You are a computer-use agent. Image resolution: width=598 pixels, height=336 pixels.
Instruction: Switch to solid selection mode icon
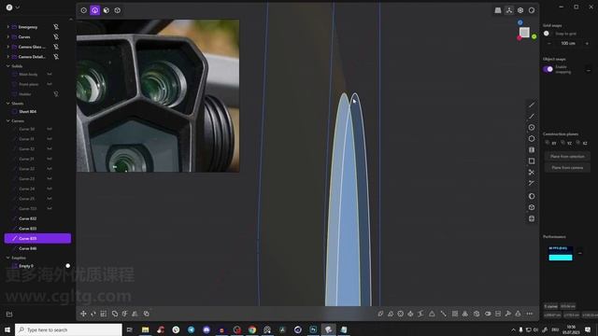tap(118, 10)
